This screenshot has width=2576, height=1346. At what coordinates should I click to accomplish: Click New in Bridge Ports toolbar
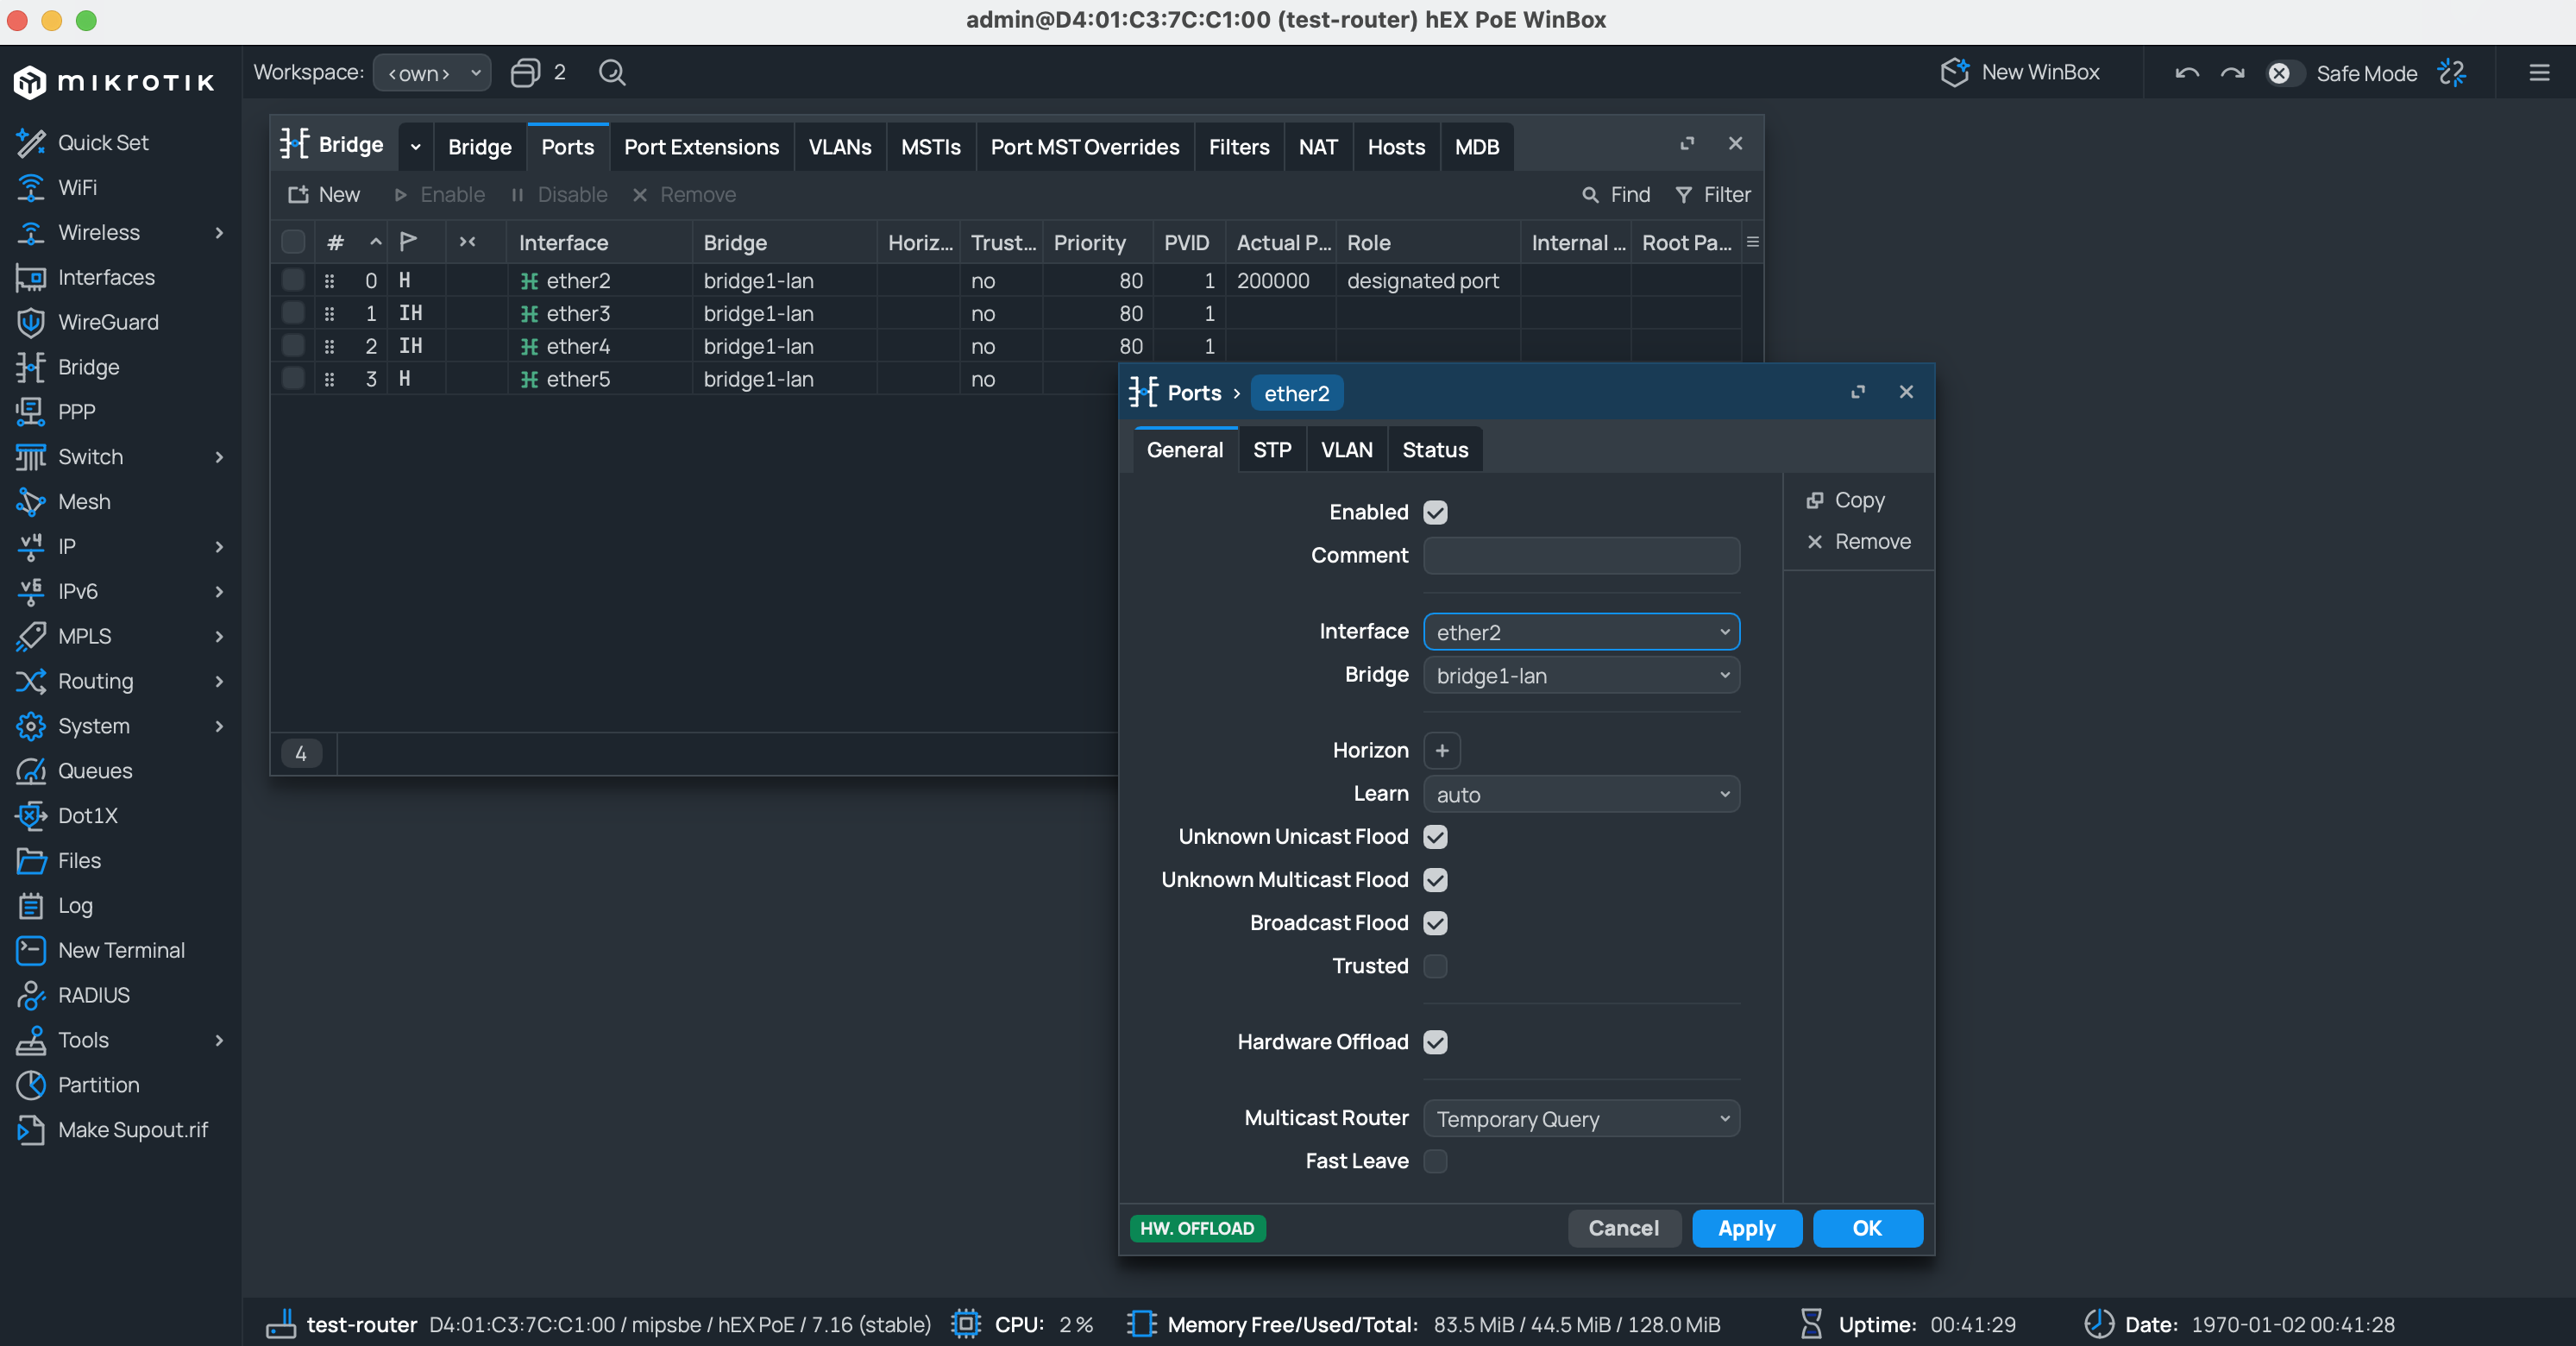(324, 195)
